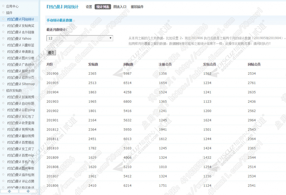Click the month cell 201806
Viewport: 286px width, 195px height.
[52, 186]
